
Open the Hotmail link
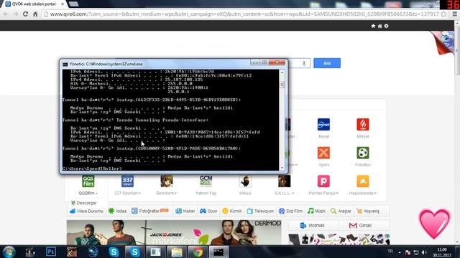[313, 226]
